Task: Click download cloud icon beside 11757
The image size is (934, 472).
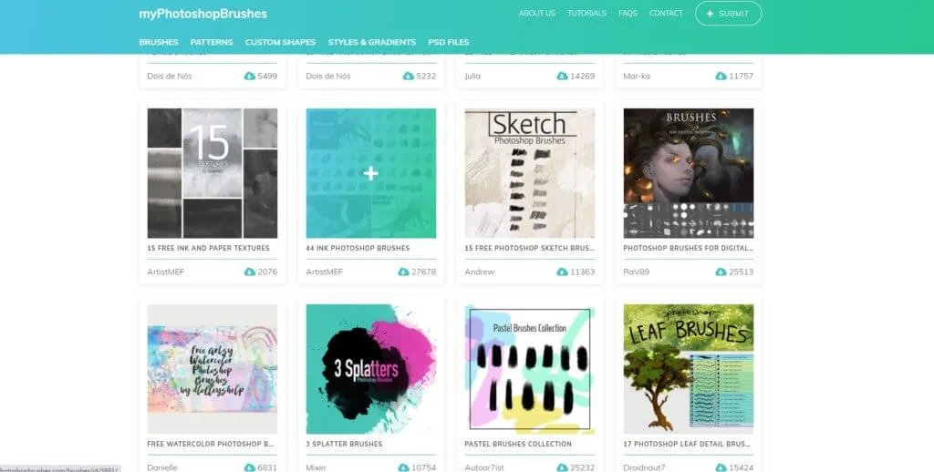Action: [x=721, y=77]
